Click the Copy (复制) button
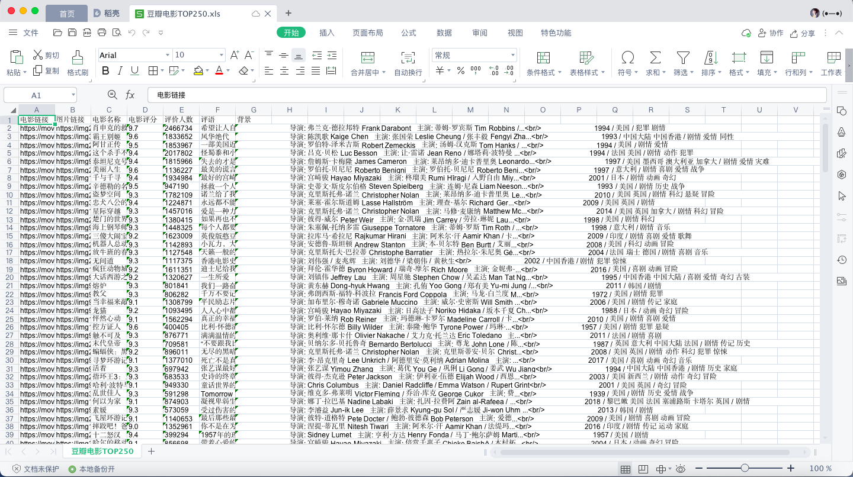The width and height of the screenshot is (853, 477). pyautogui.click(x=46, y=70)
